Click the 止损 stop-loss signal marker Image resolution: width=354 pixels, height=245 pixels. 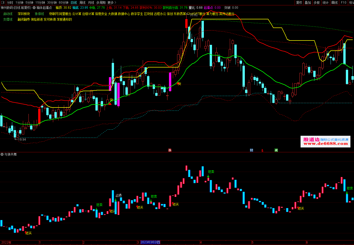pos(119,196)
